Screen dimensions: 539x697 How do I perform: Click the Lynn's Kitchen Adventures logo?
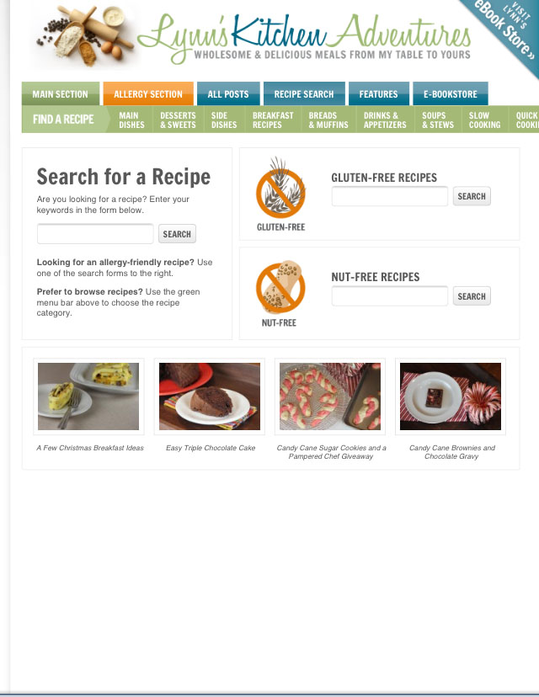[x=304, y=38]
